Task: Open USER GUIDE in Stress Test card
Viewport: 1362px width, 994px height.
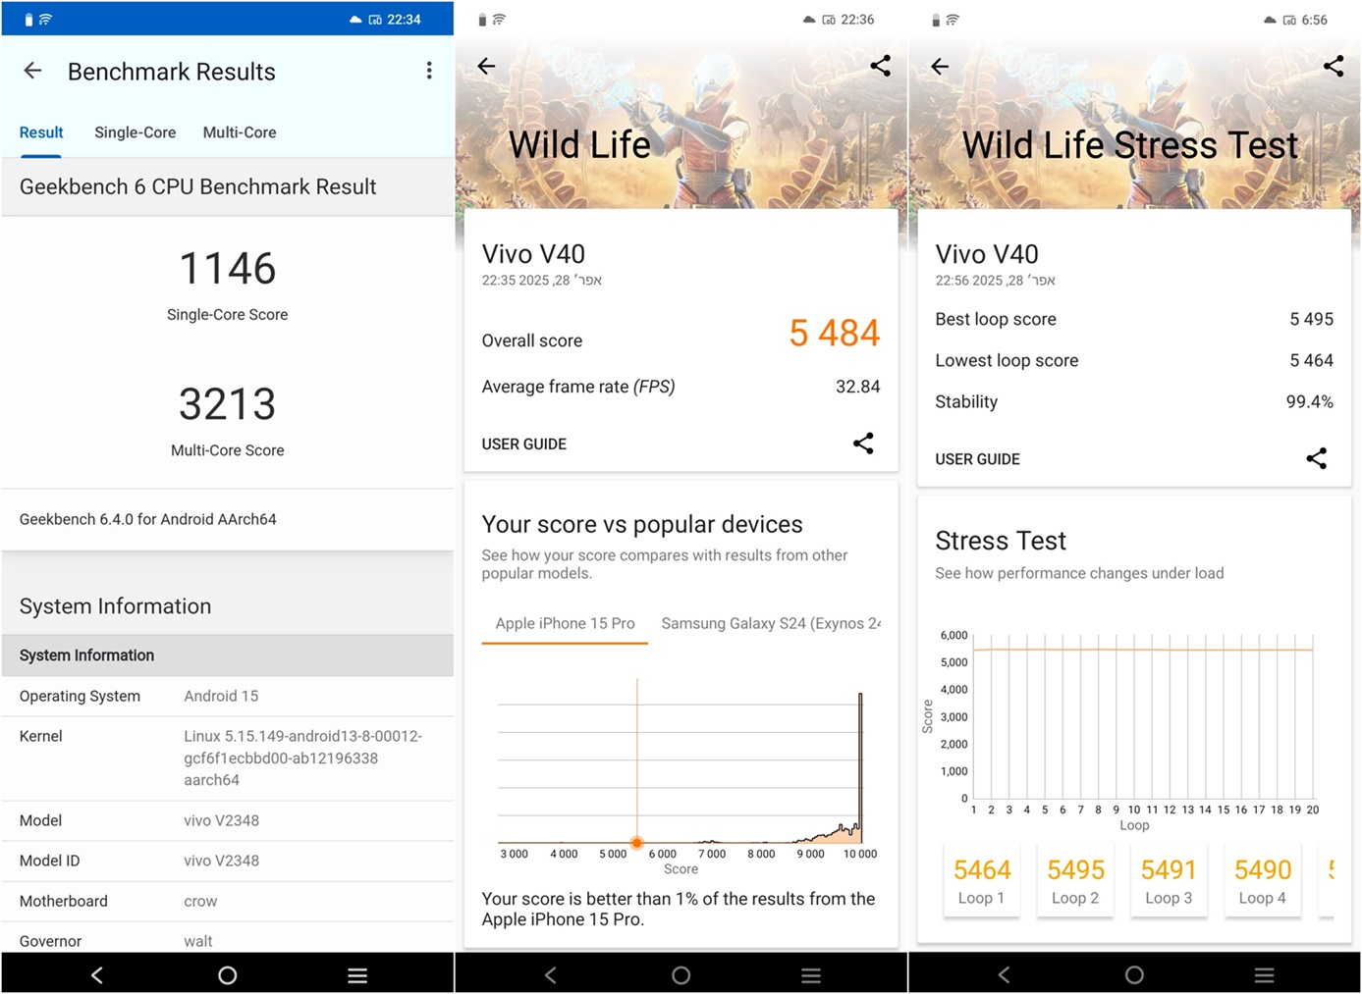Action: pos(977,459)
